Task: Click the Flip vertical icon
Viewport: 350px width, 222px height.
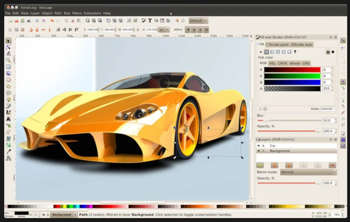Action: coord(49,29)
